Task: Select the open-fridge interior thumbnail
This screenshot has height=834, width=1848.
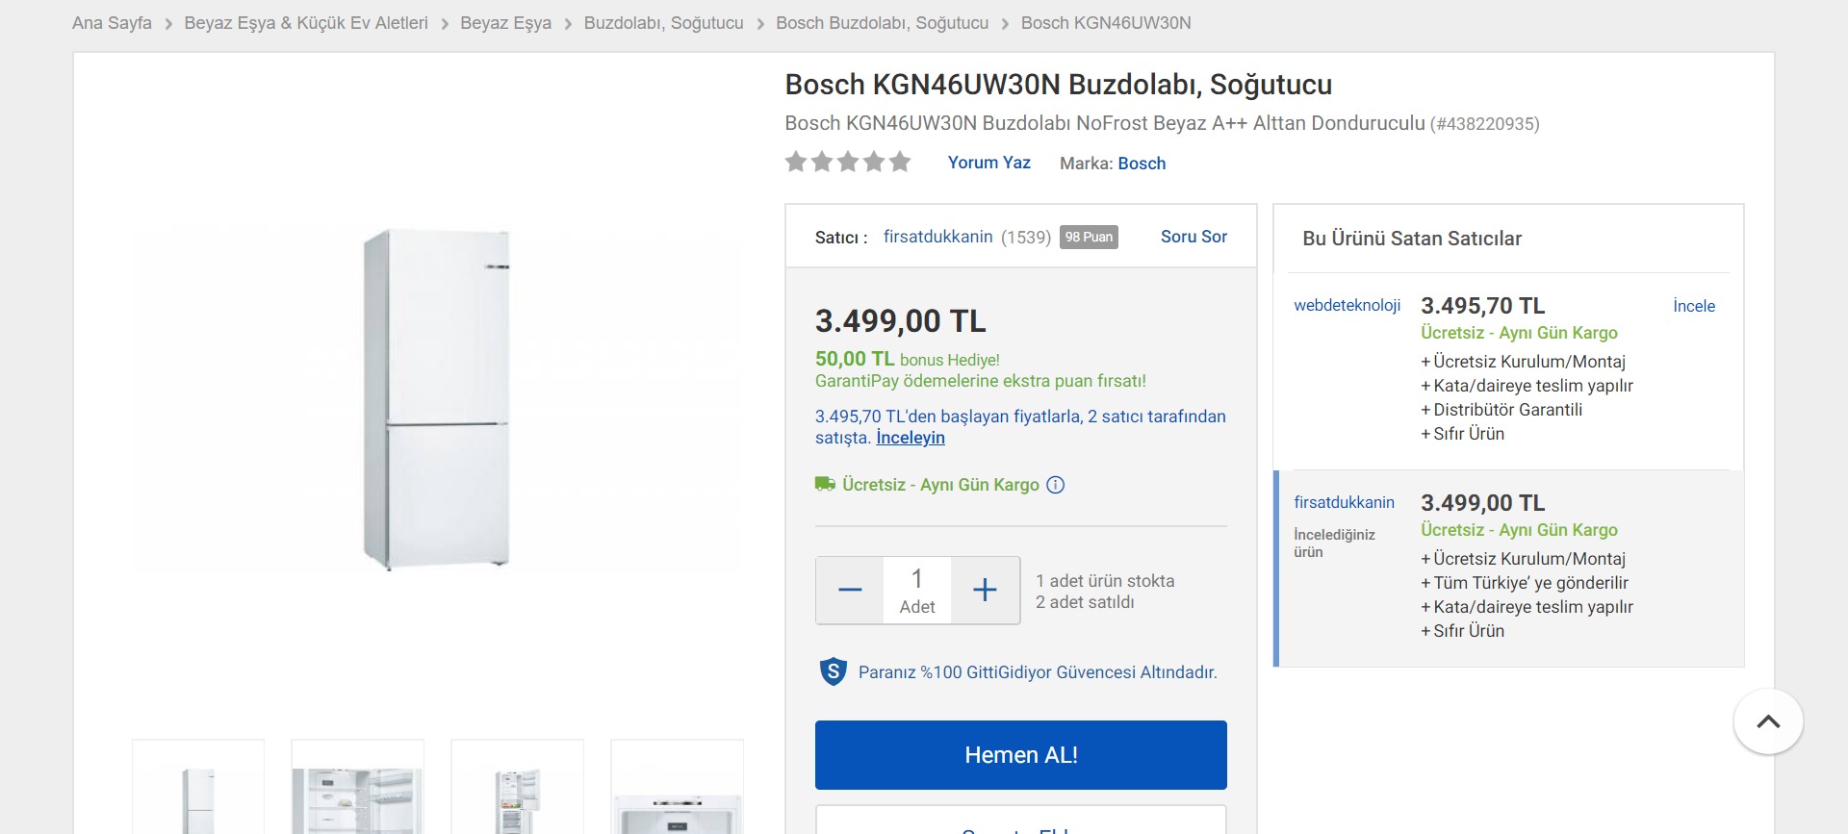Action: pyautogui.click(x=358, y=787)
